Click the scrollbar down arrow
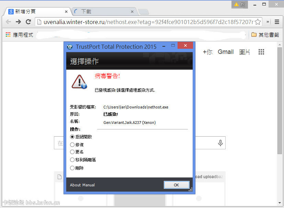This screenshot has width=284, height=208. click(x=280, y=203)
